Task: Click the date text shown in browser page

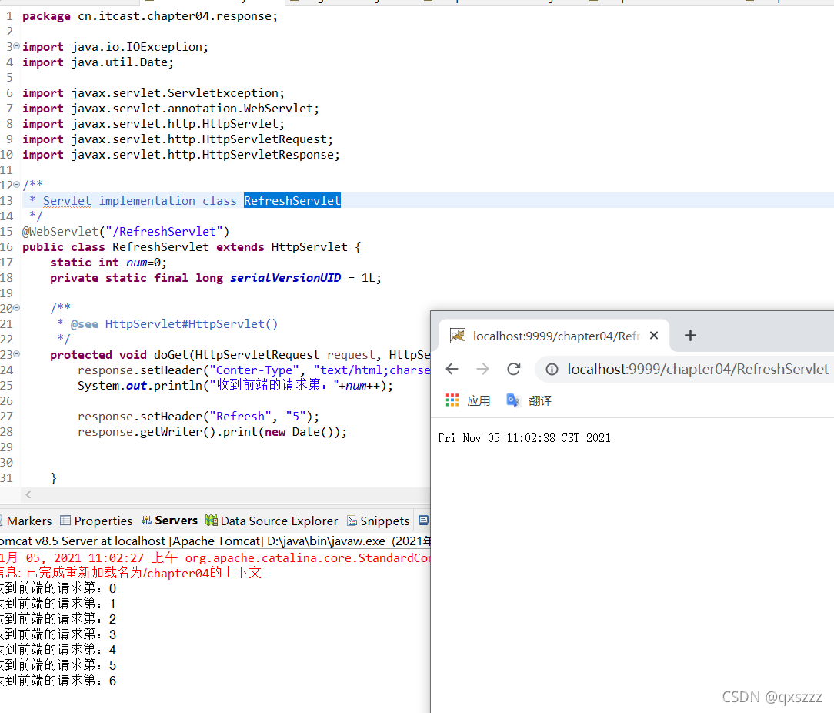Action: point(524,437)
